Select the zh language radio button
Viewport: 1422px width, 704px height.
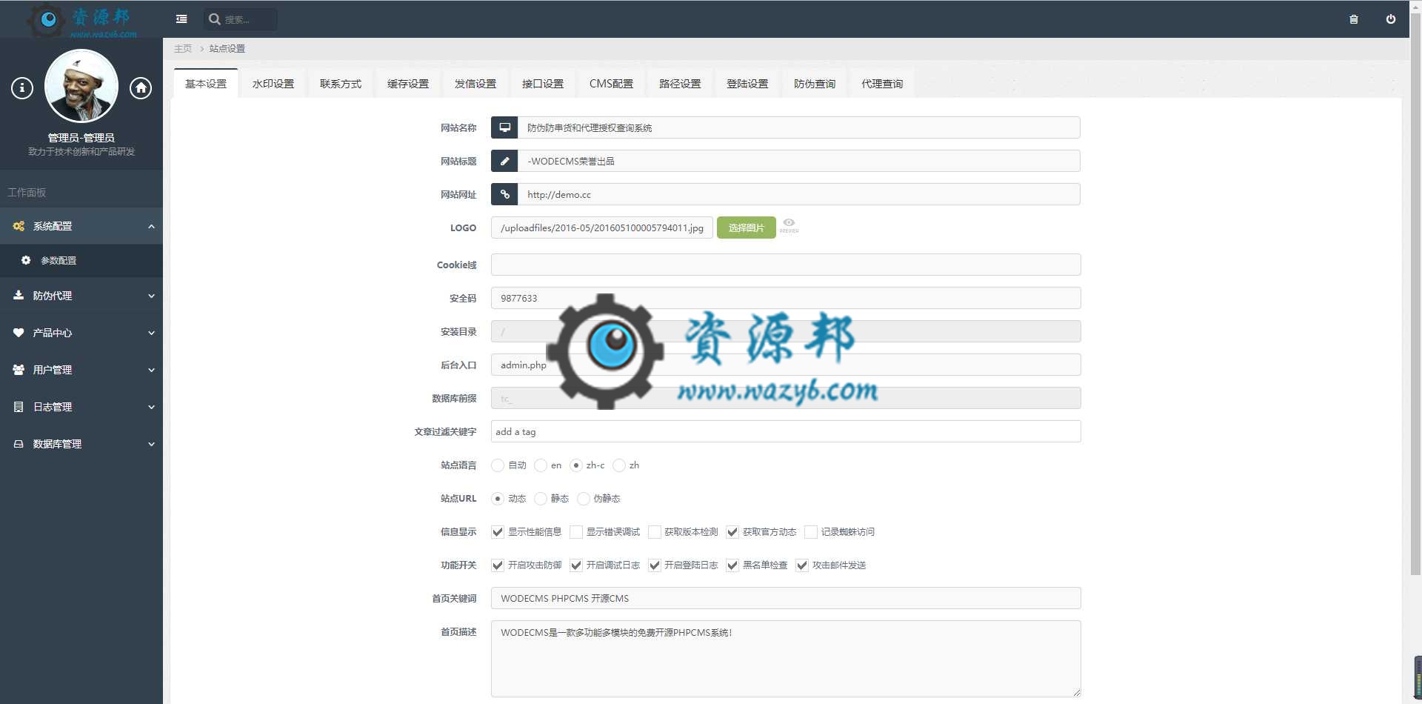(619, 465)
